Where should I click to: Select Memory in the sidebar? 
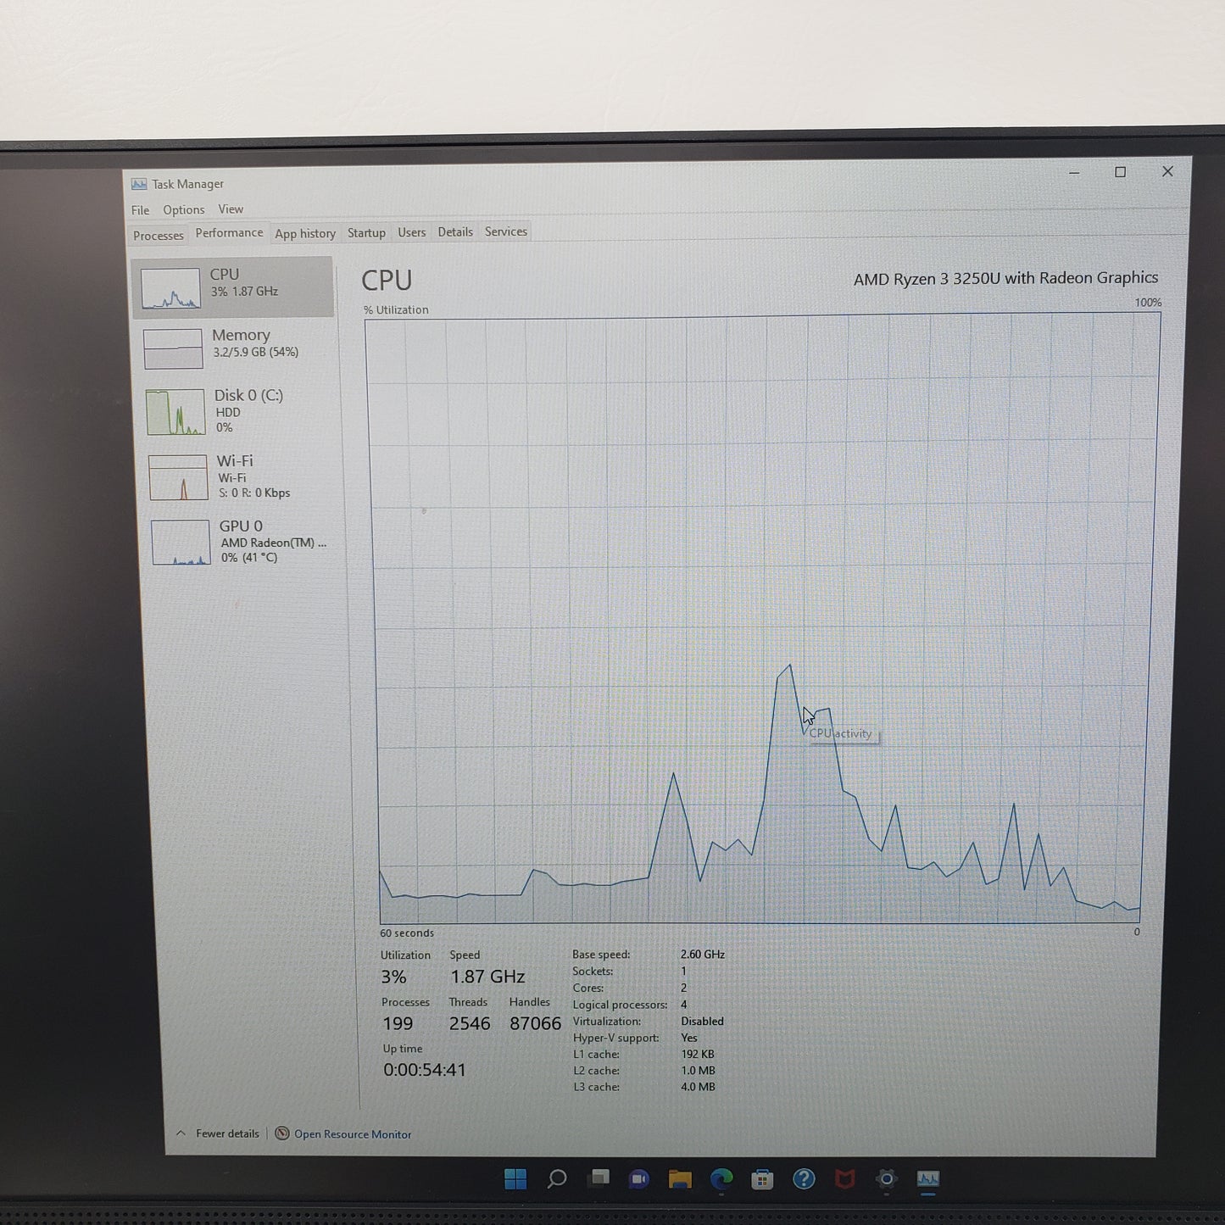[x=236, y=348]
